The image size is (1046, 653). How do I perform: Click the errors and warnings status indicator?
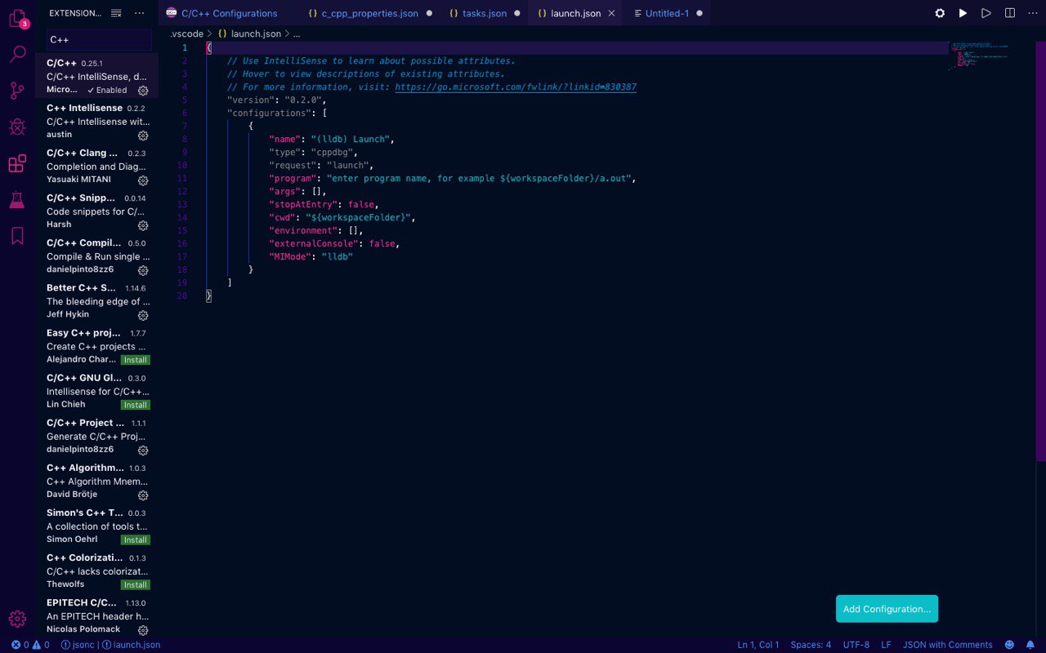coord(30,645)
